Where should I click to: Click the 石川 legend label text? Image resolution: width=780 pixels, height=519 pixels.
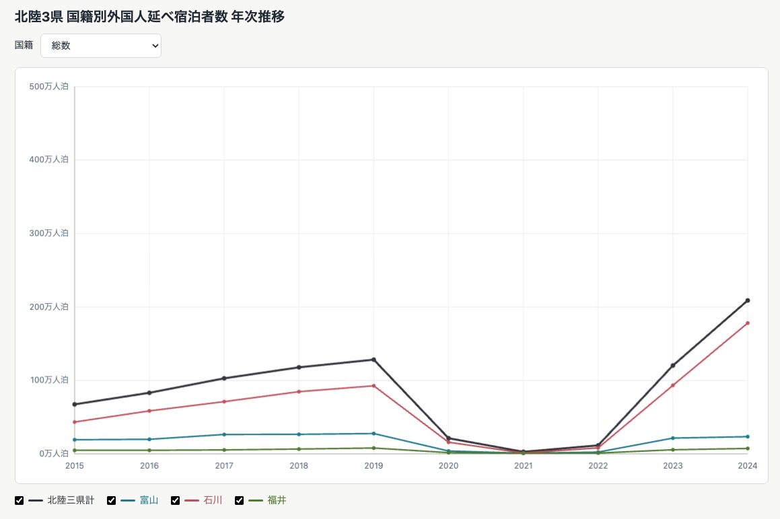(x=213, y=500)
